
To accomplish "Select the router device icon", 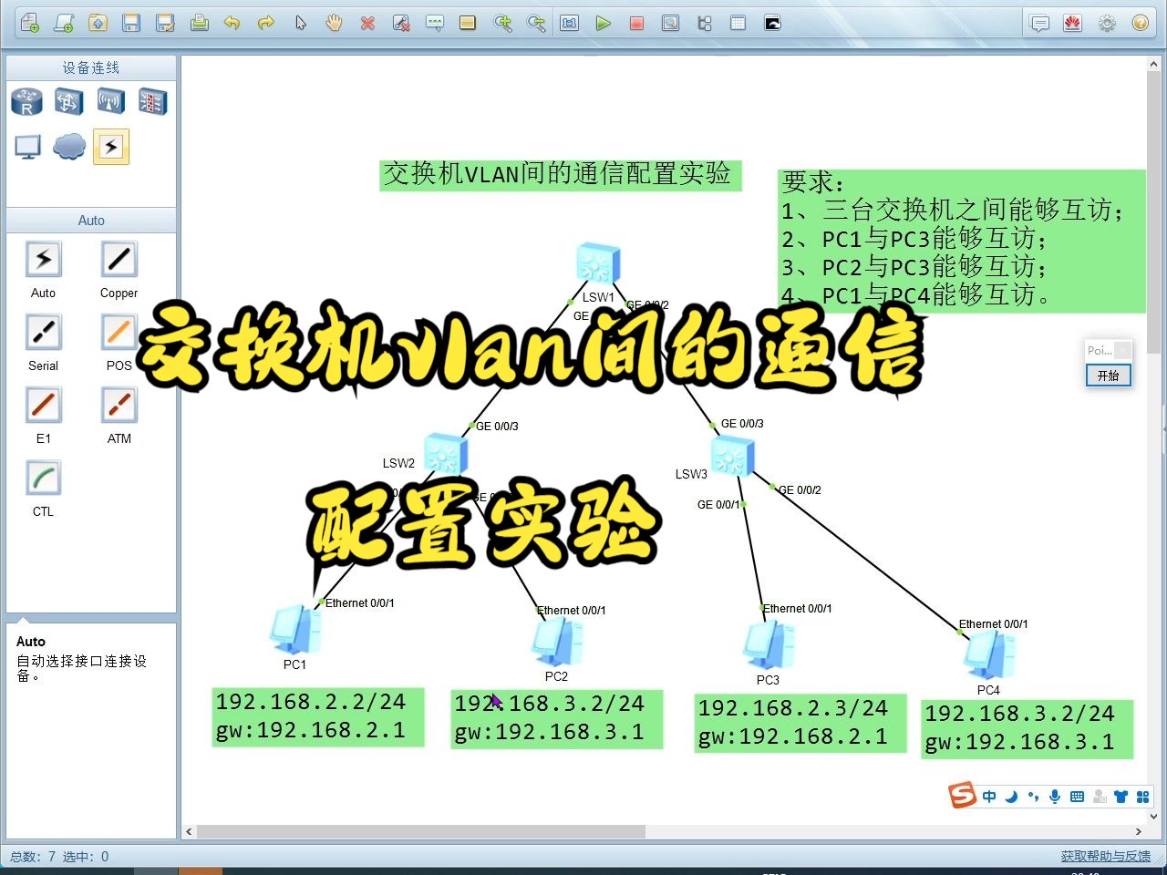I will point(26,101).
